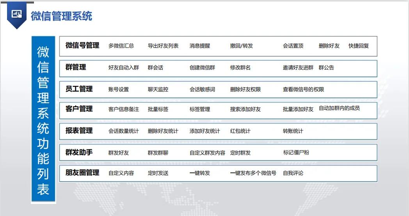Select 删除好友权限 item
Image resolution: width=409 pixels, height=216 pixels.
[245, 90]
